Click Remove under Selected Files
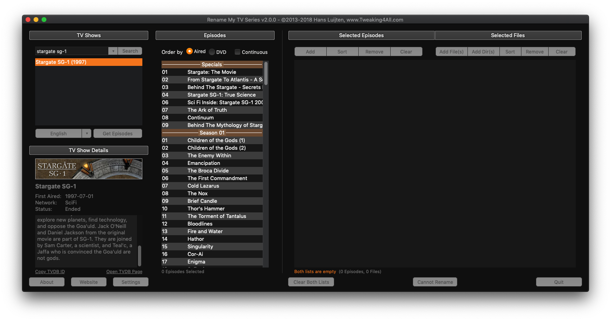Image resolution: width=611 pixels, height=321 pixels. (535, 52)
